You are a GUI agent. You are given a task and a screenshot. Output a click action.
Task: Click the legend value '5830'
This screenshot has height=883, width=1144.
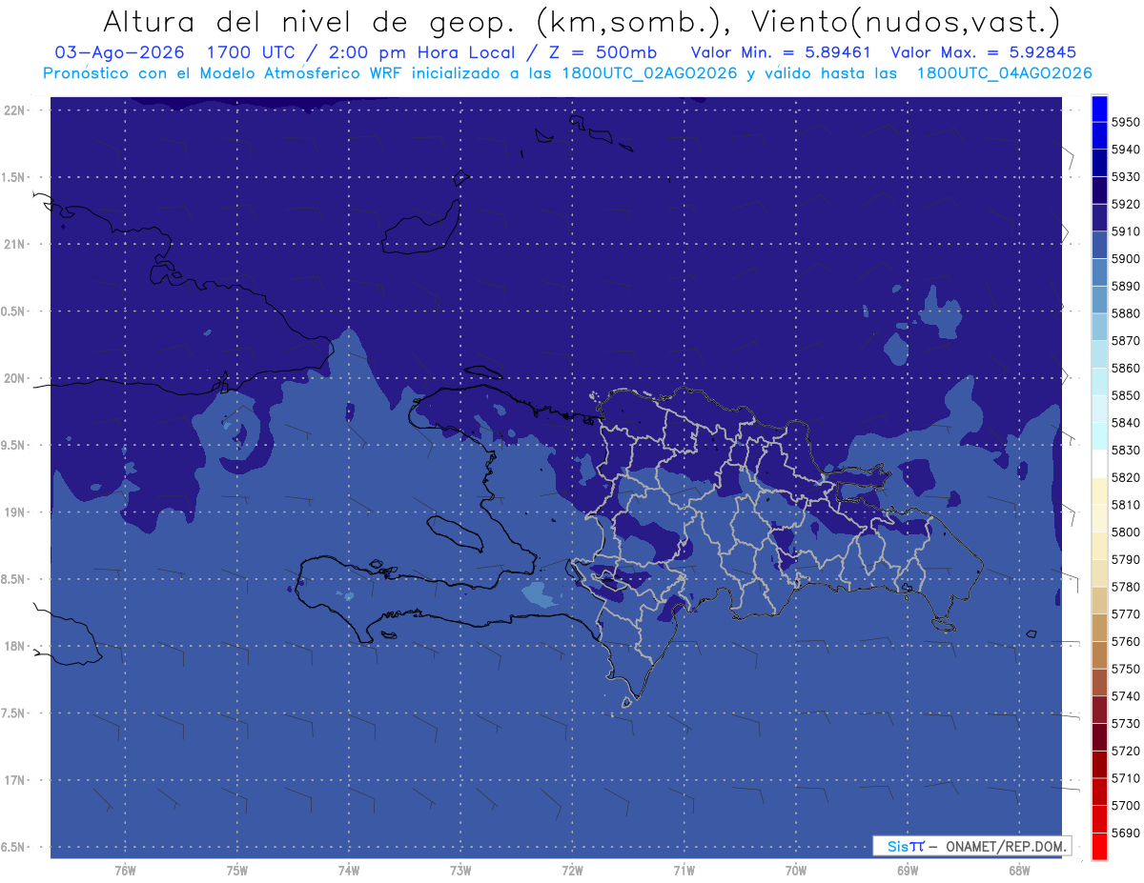(x=1126, y=451)
